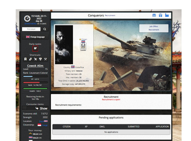
Task: Click the leader avatar portrait
Action: coord(64,45)
